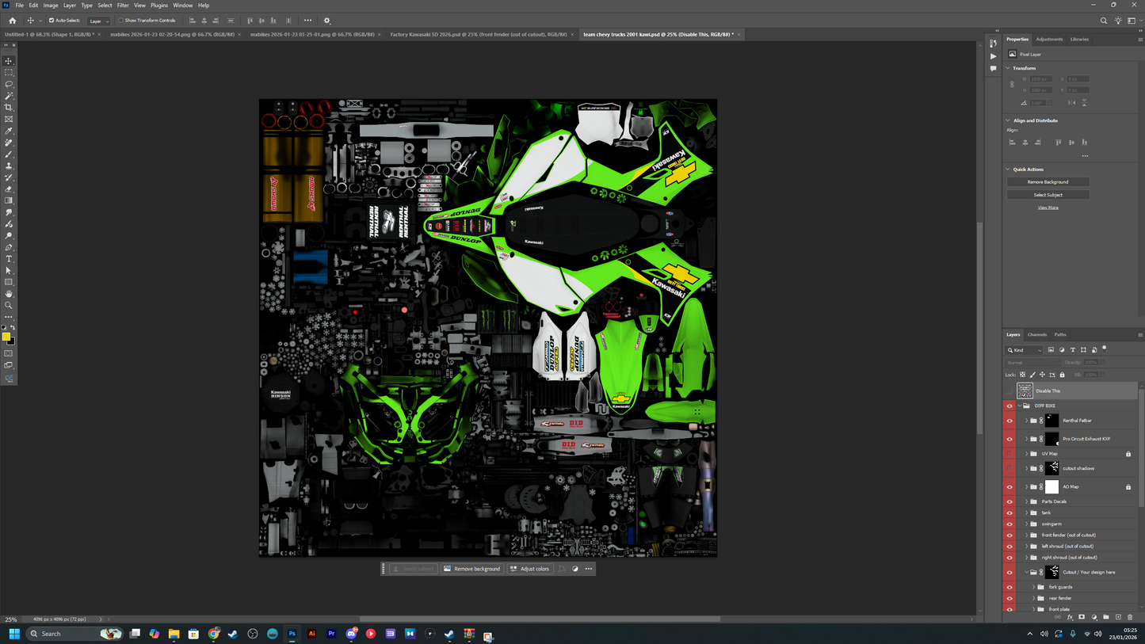Expand the Parts Decals layer group
Screen dimensions: 1145x644
coord(1027,501)
